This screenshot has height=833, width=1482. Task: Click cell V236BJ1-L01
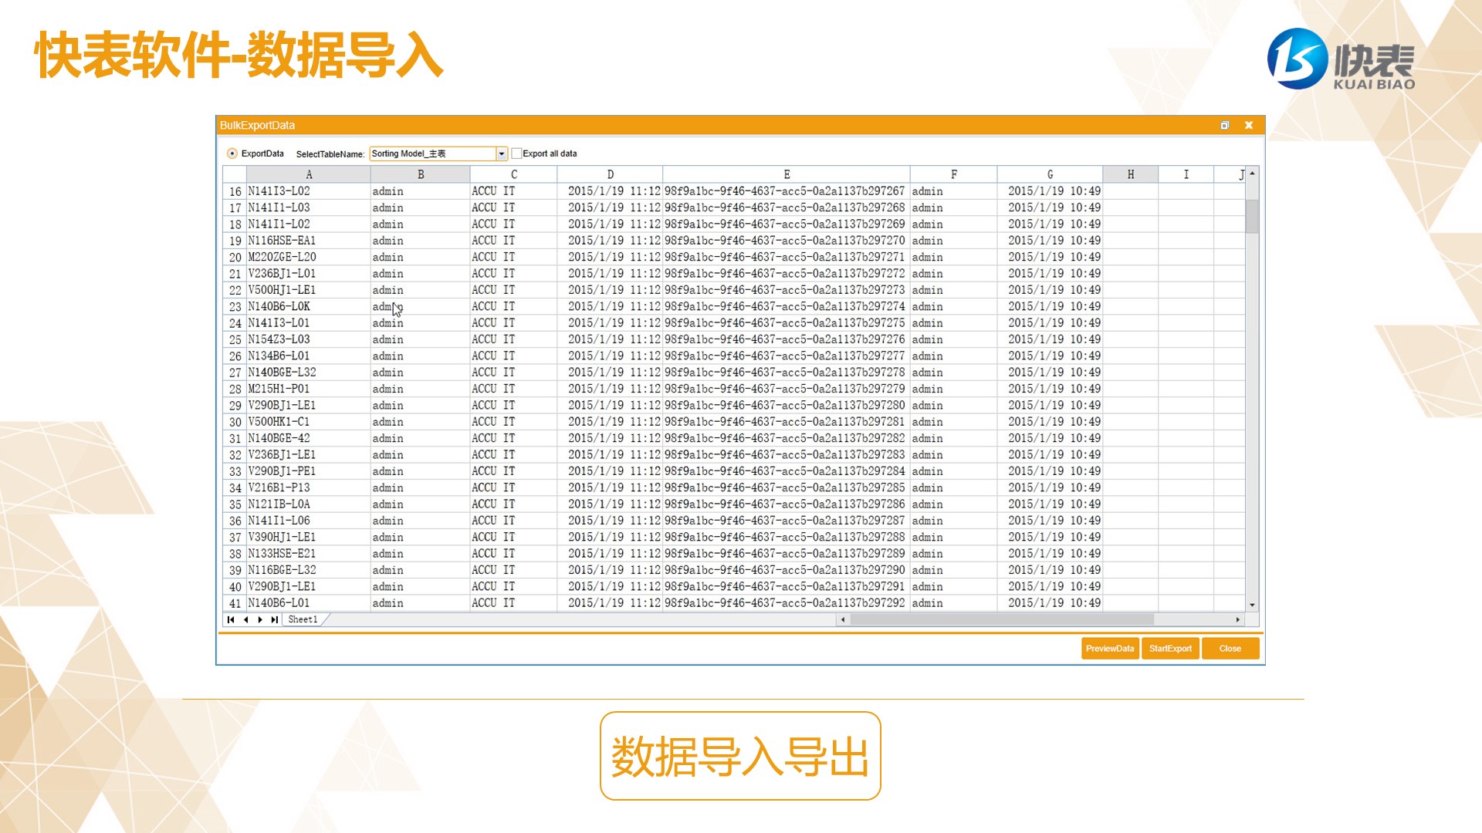tap(309, 274)
